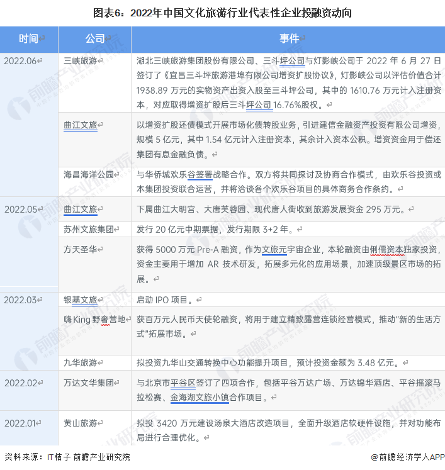Click the event text 启动IPO项目

pyautogui.click(x=166, y=299)
